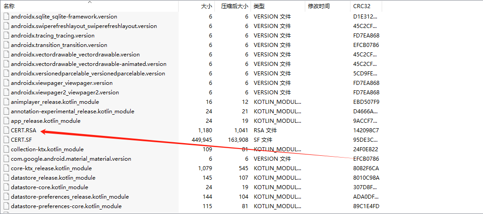The height and width of the screenshot is (214, 483).
Task: Sort by 压缩后大小 column header
Action: tap(234, 6)
